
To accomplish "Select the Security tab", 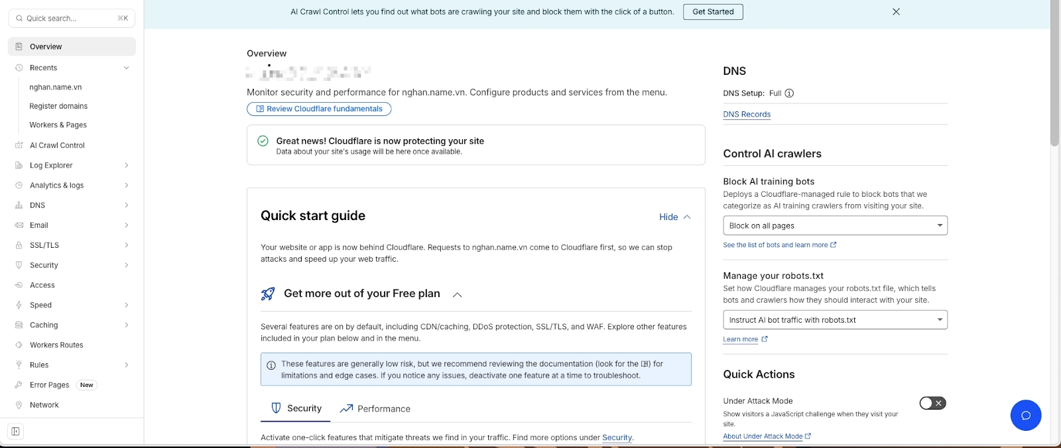I will pyautogui.click(x=296, y=408).
